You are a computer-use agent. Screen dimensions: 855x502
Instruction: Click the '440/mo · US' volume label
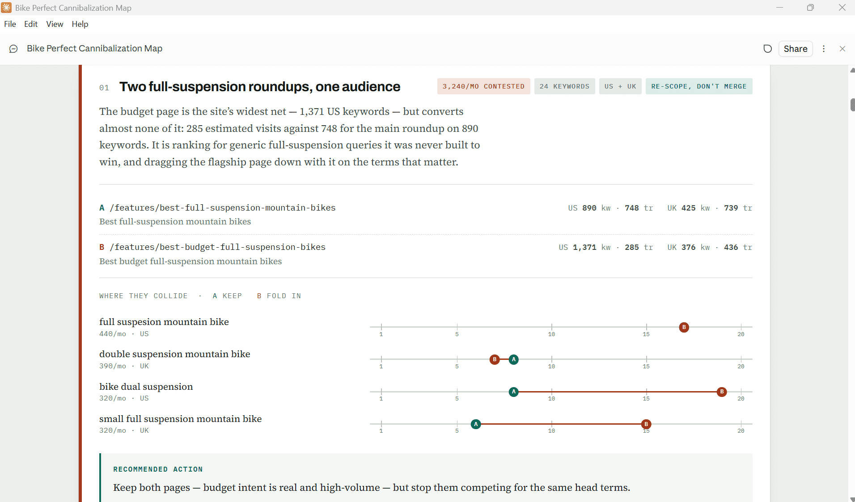tap(124, 334)
